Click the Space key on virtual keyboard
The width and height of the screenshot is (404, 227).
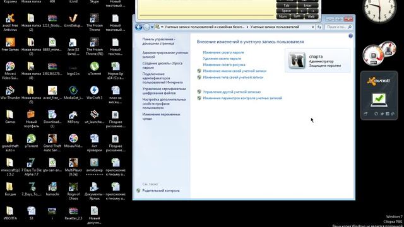click(286, 11)
